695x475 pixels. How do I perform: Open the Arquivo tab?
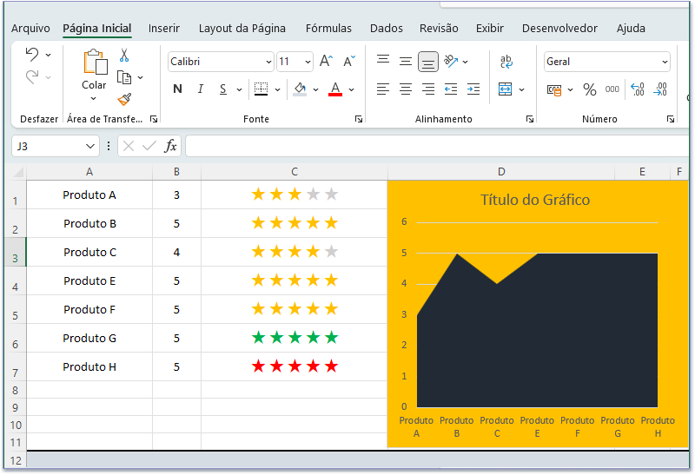(30, 29)
